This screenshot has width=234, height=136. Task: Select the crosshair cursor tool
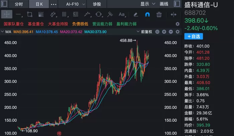pos(7,14)
